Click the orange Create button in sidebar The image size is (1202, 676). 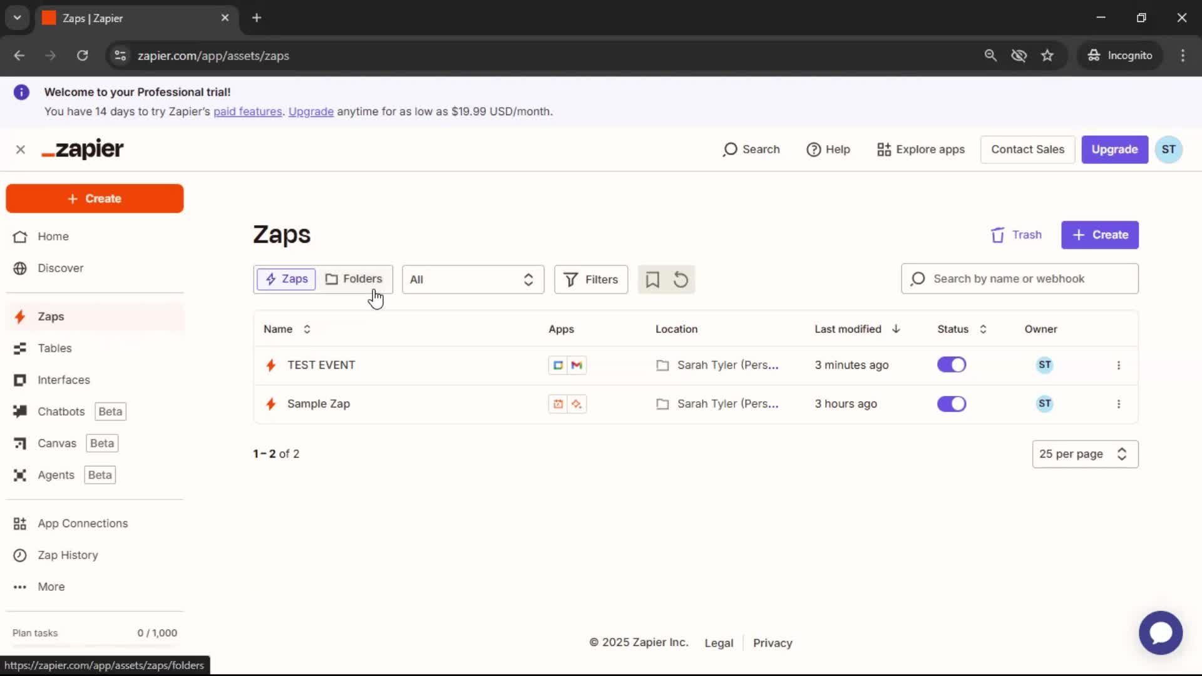point(95,198)
